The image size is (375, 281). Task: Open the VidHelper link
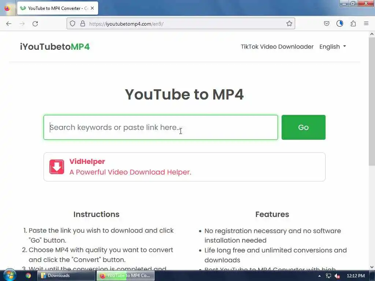pos(87,161)
